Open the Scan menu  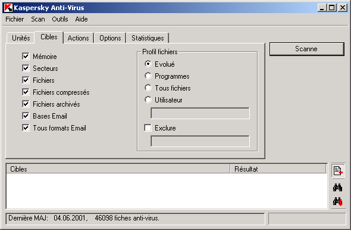tap(38, 19)
